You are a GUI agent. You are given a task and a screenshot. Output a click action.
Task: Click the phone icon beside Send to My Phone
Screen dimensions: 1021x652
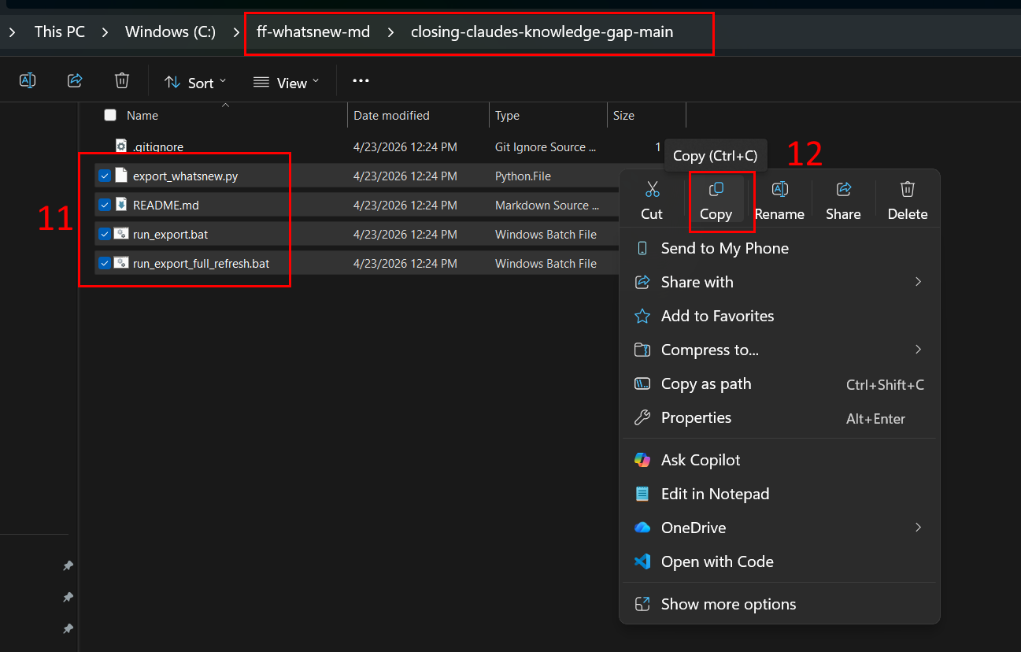point(642,248)
